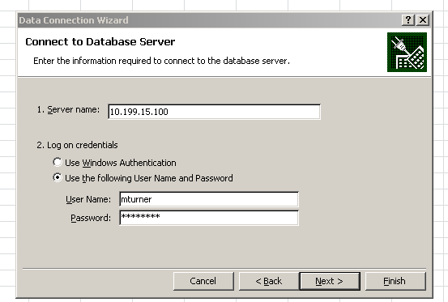Close the Data Connection Wizard dialog
448x302 pixels.
pos(423,20)
